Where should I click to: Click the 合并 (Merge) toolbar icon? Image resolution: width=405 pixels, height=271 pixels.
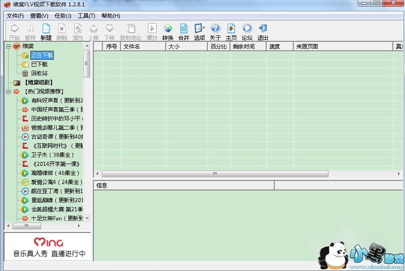[x=183, y=32]
